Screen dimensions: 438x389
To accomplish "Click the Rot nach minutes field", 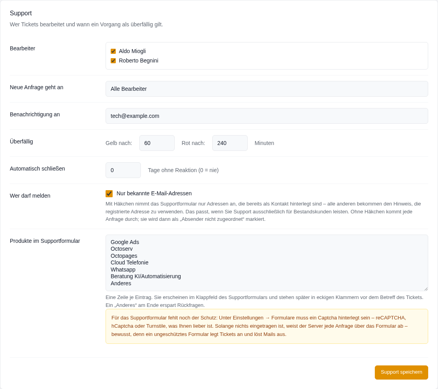I will click(230, 143).
